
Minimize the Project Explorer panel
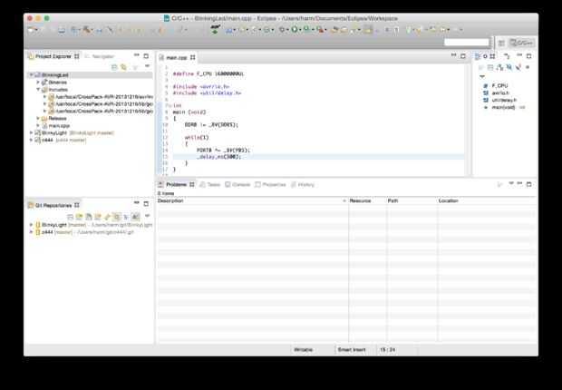click(137, 55)
